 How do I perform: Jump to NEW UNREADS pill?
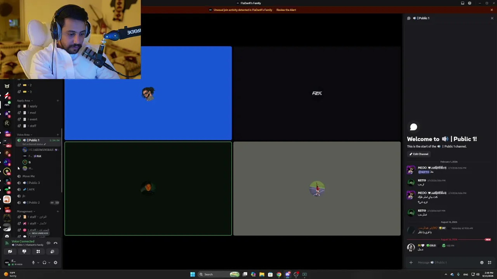point(38,233)
